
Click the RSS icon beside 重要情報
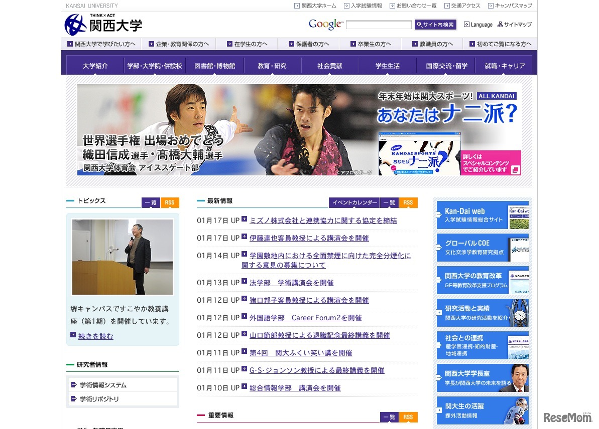[x=408, y=416]
